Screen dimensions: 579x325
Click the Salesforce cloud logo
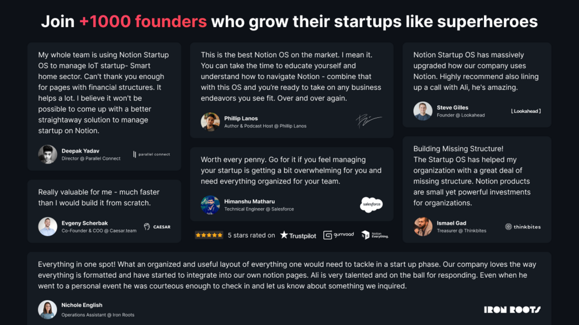(x=371, y=205)
